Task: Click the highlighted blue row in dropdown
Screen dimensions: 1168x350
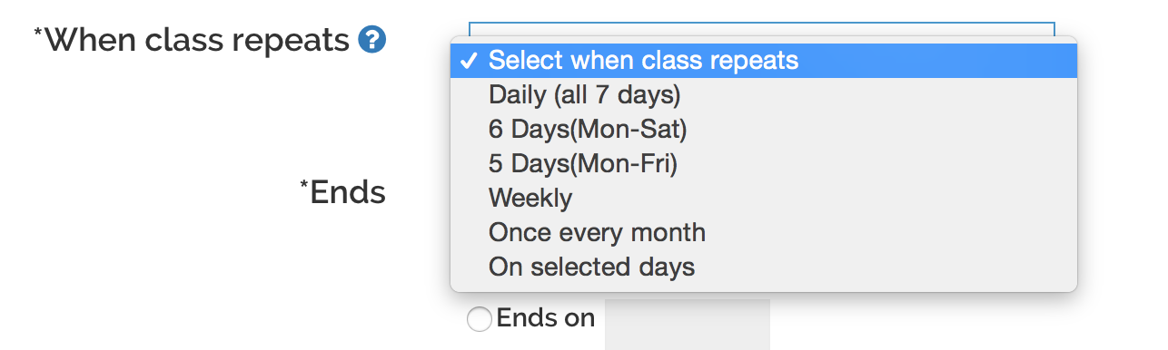Action: pyautogui.click(x=764, y=61)
